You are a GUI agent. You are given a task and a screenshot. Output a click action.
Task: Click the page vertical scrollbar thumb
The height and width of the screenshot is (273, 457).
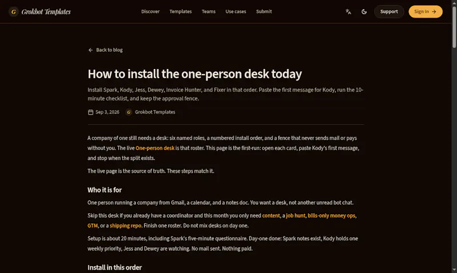(454, 27)
